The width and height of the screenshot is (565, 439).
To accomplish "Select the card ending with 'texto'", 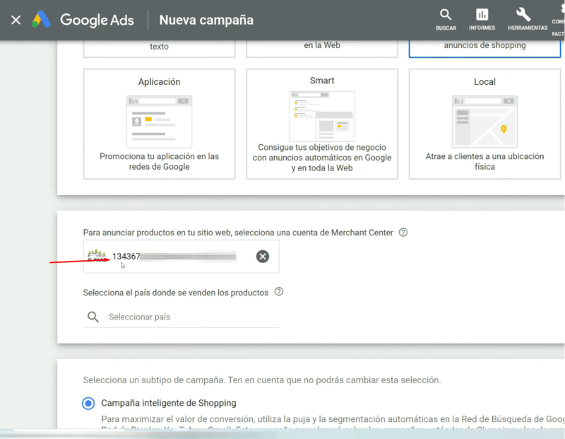I will [160, 48].
